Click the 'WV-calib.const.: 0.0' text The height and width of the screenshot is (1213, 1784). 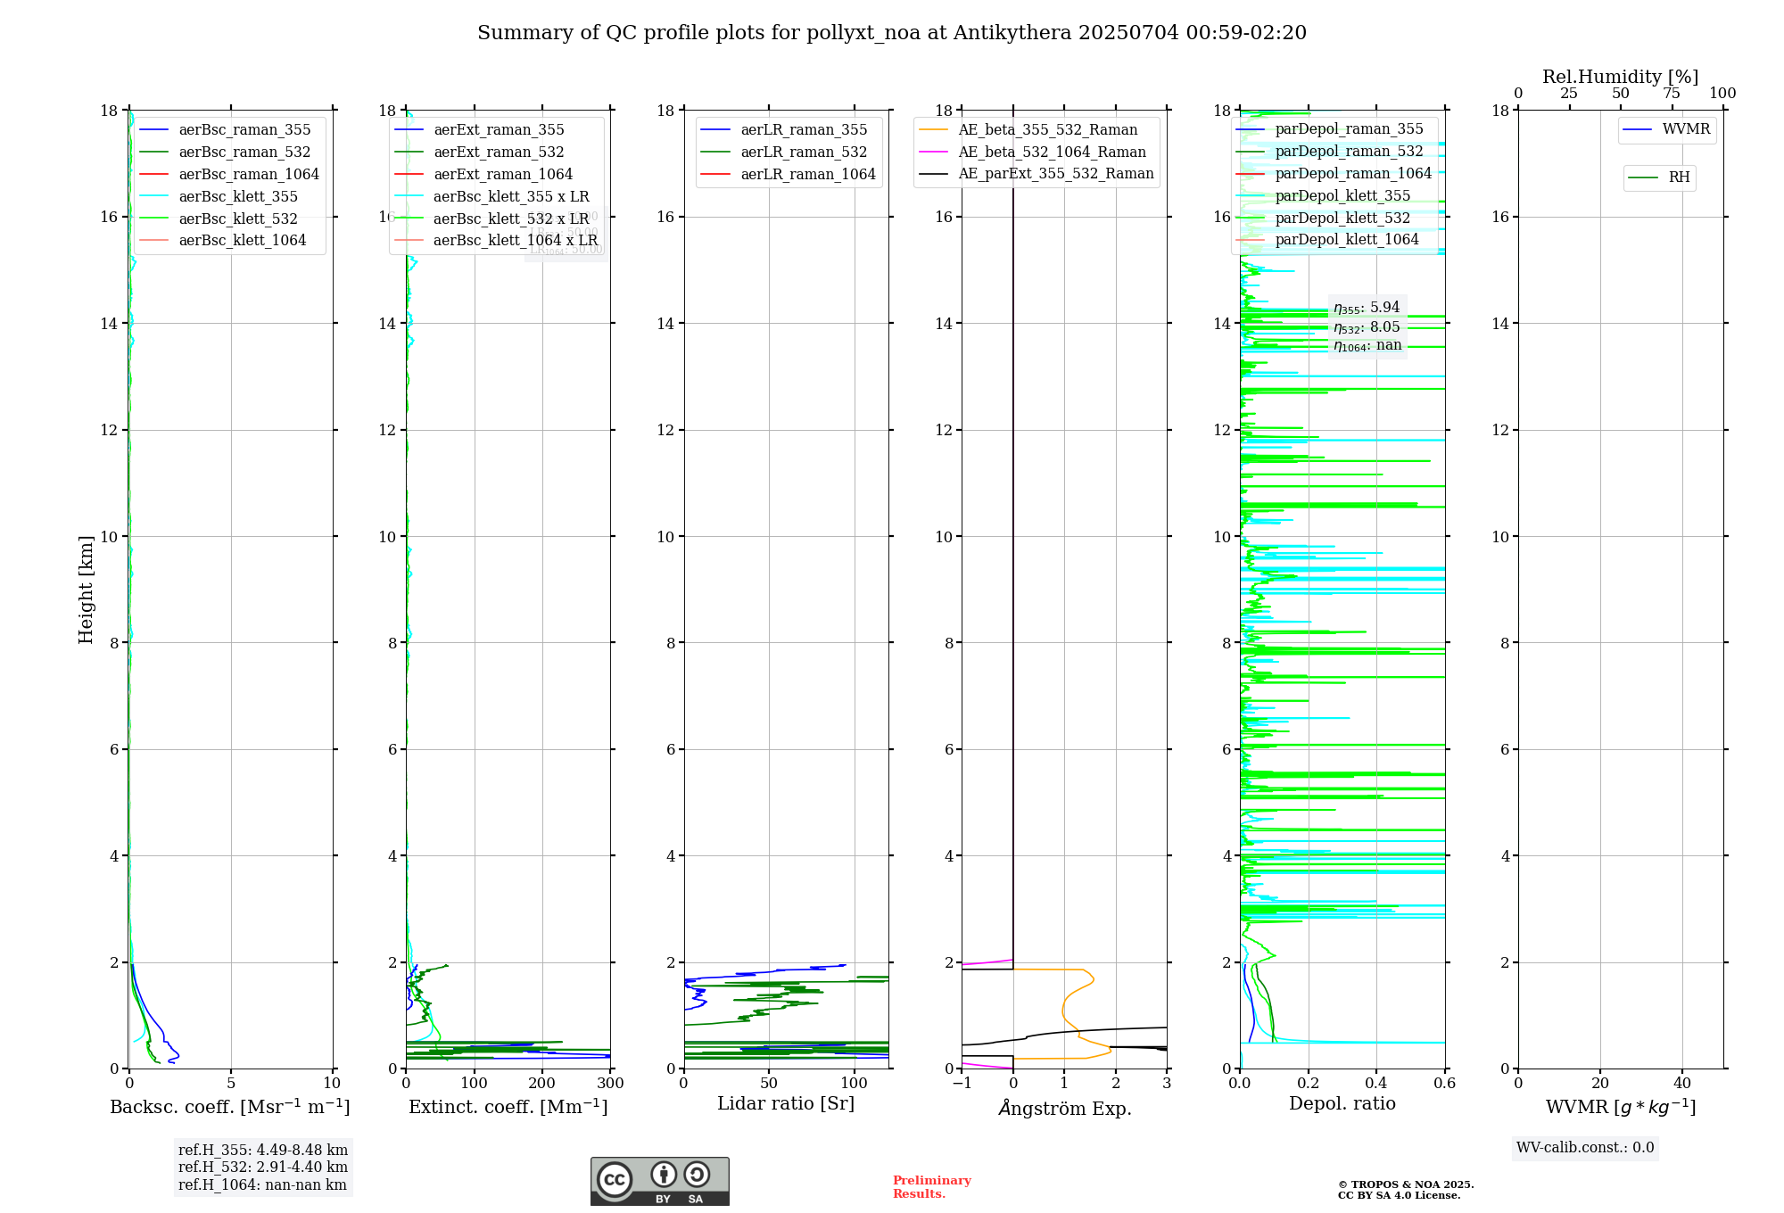tap(1585, 1148)
